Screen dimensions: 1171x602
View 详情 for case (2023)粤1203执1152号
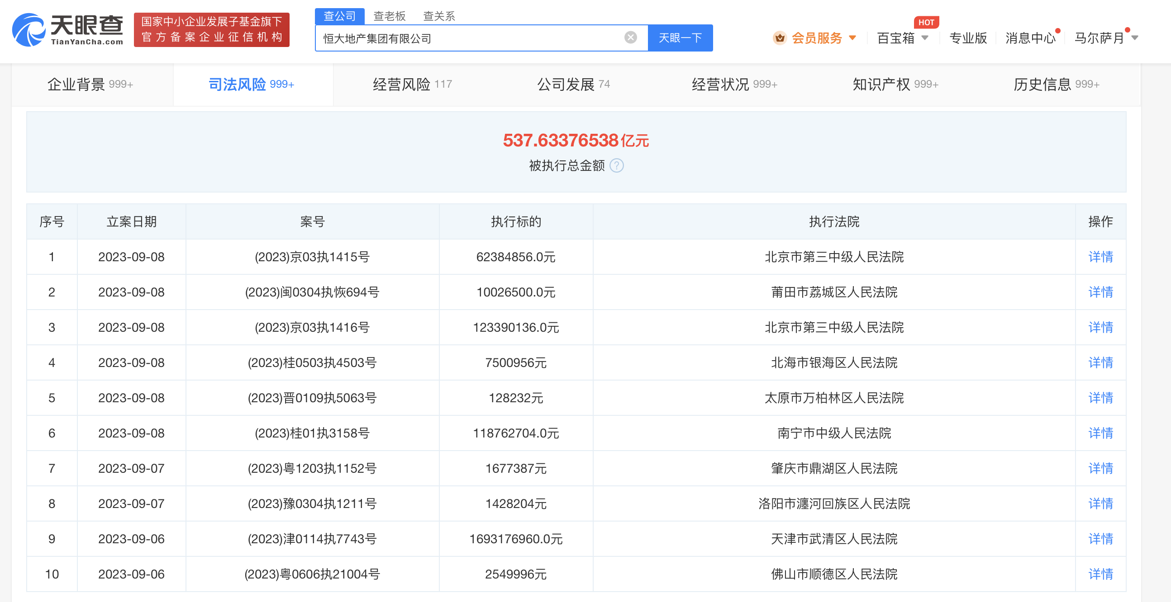click(1100, 468)
